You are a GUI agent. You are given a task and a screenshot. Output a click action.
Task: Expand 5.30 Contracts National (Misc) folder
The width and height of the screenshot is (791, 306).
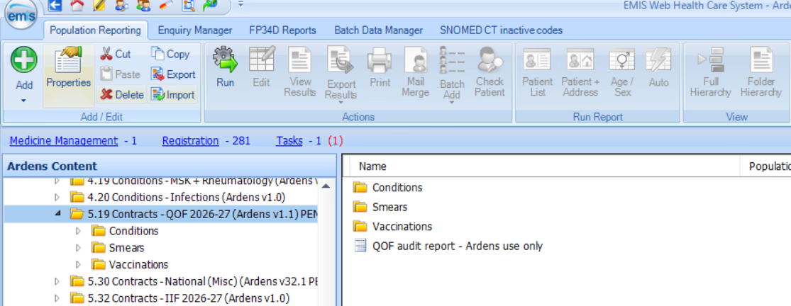[x=57, y=280]
